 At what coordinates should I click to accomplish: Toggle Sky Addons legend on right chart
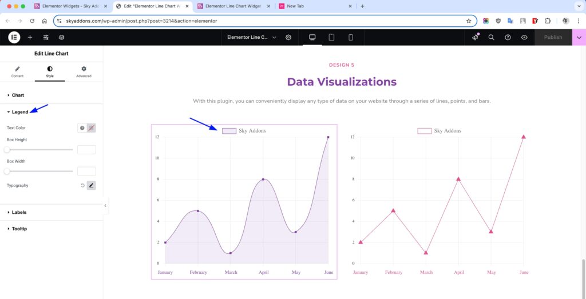point(439,131)
